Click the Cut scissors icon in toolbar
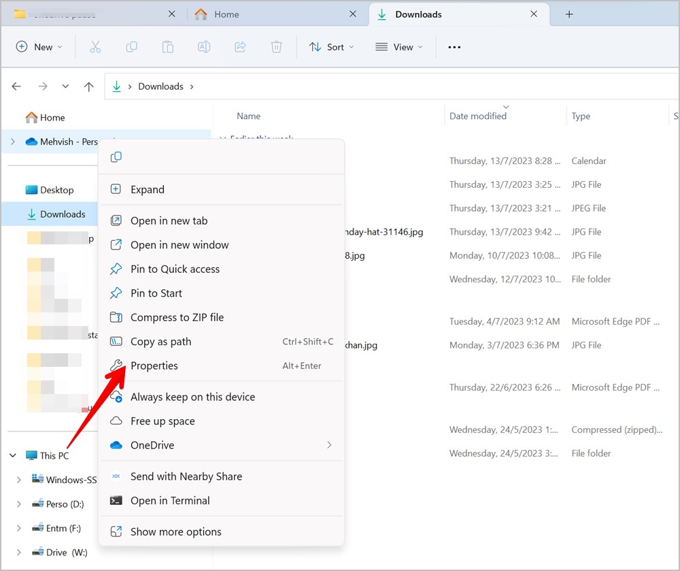The image size is (680, 571). click(95, 47)
